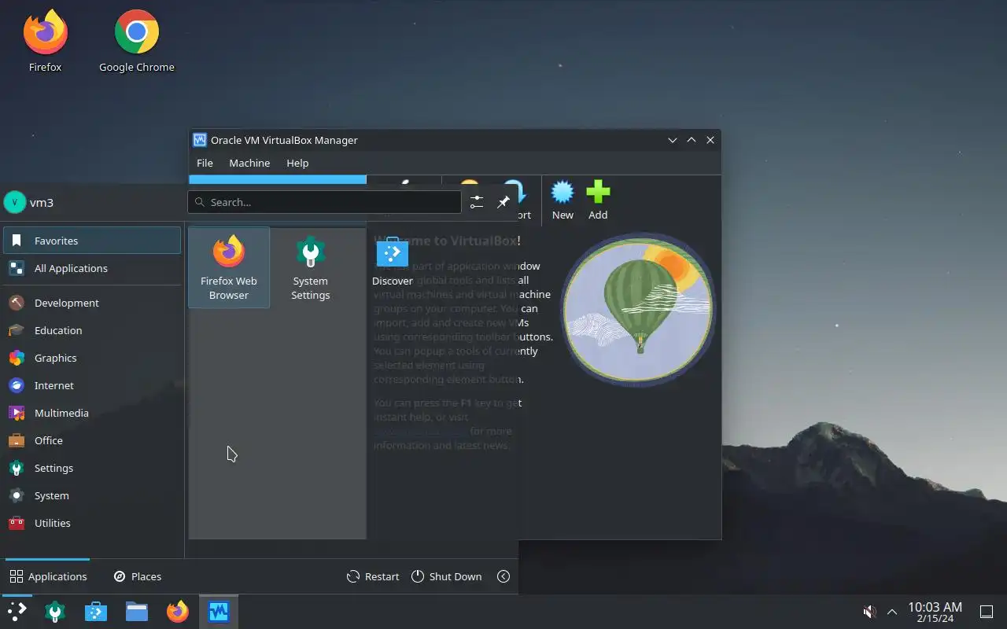
Task: Open Office category in launcher
Action: 92,440
